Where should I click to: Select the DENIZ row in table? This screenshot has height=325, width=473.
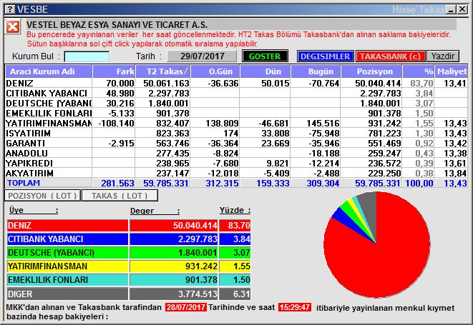(x=236, y=83)
